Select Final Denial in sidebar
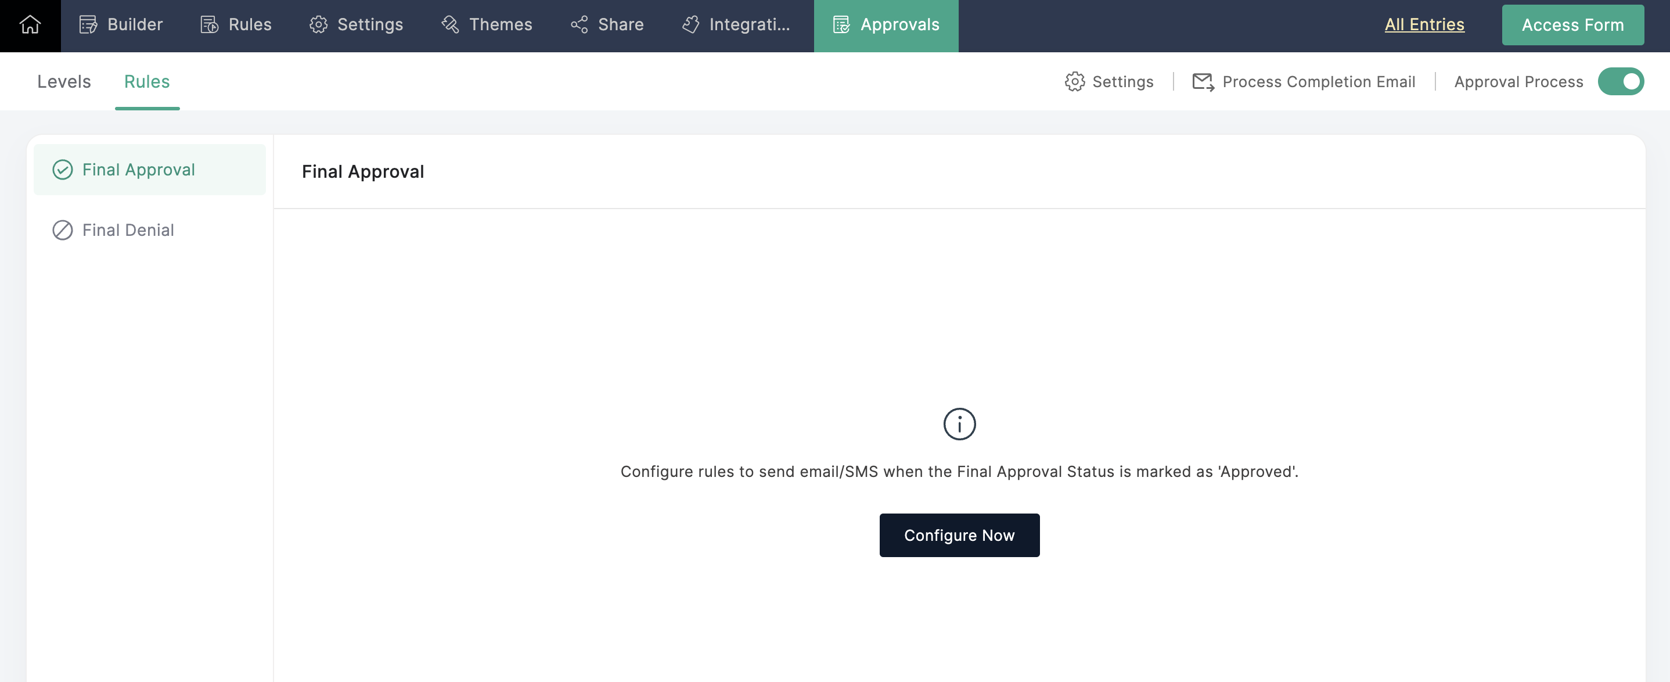The width and height of the screenshot is (1670, 682). pyautogui.click(x=128, y=230)
